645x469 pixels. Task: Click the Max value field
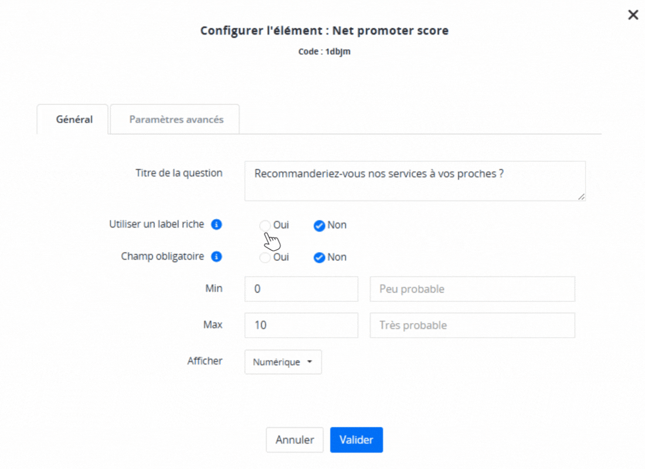pyautogui.click(x=301, y=325)
